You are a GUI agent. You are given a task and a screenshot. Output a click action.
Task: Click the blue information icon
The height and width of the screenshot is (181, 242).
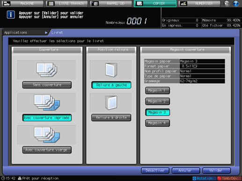coord(11,15)
